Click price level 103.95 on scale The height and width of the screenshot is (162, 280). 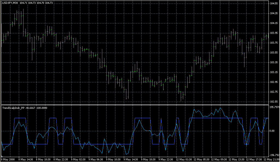pos(274,33)
